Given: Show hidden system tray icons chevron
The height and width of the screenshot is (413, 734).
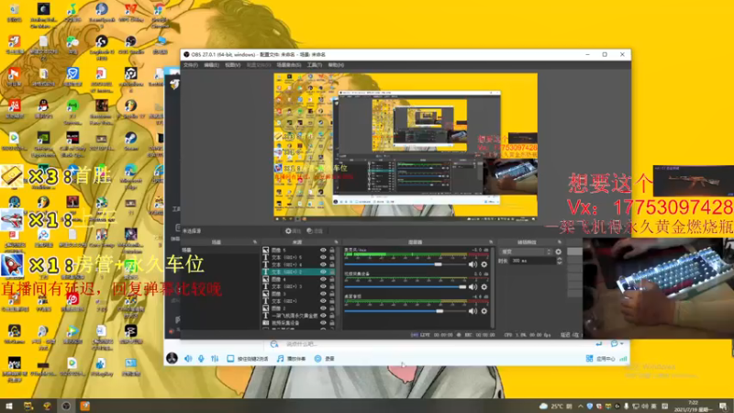Looking at the screenshot, I should point(581,407).
